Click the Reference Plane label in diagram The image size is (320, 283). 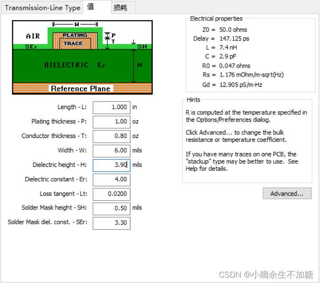tap(81, 89)
